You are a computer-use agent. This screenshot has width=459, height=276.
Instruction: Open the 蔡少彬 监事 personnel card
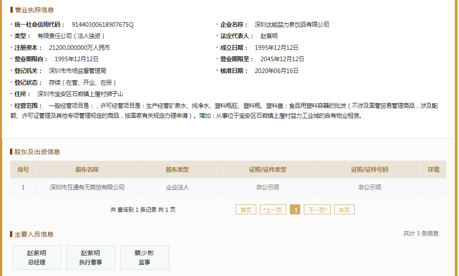coord(145,257)
